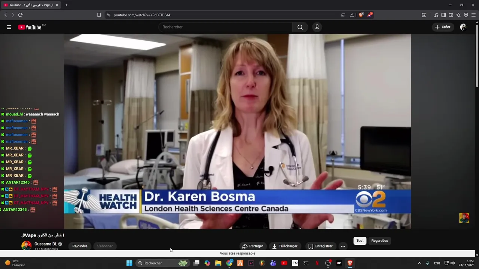
Task: Click the Enregistrer save button
Action: (x=320, y=246)
